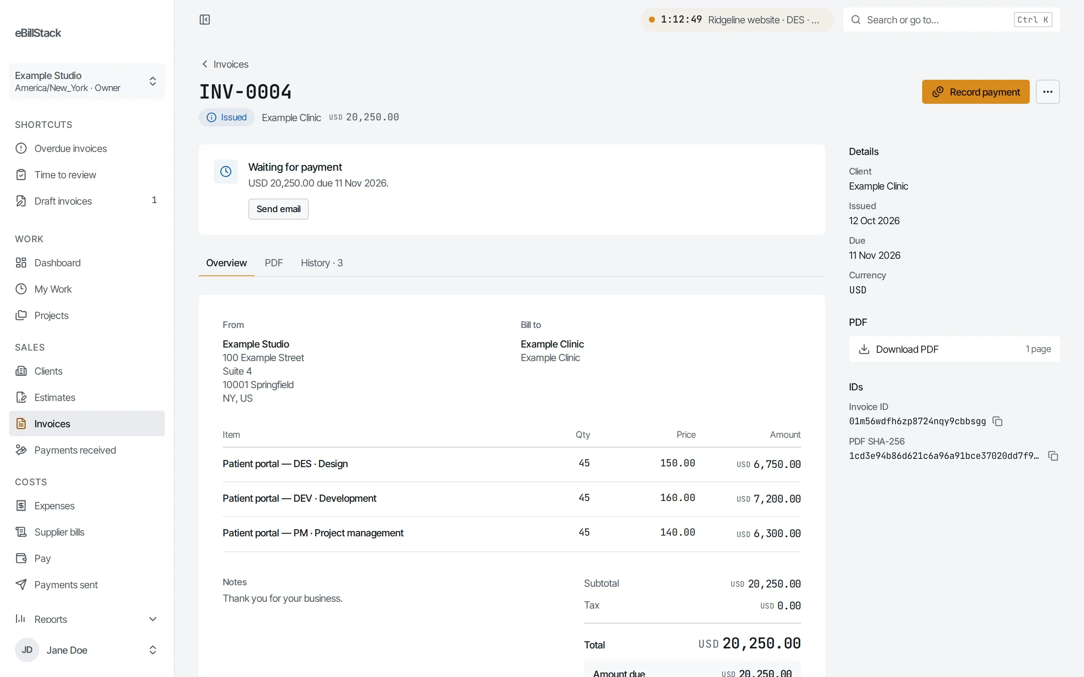Screen dimensions: 1084x677
Task: Collapse the sidebar panel icon
Action: (x=205, y=20)
